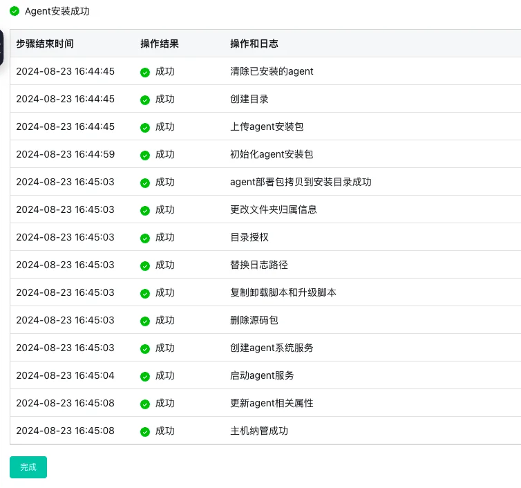
Task: Click the 操作结果 column header
Action: (x=160, y=44)
